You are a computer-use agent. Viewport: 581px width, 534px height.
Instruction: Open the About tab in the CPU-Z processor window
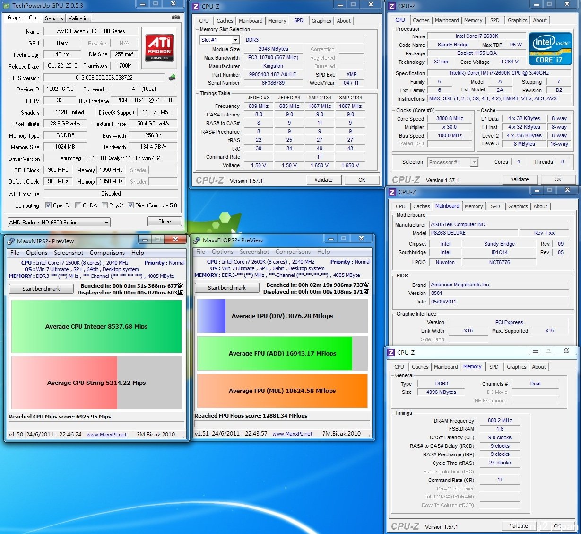coord(540,20)
